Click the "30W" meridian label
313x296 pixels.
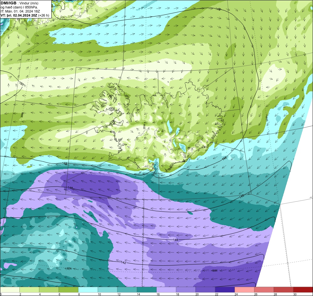[x=22, y=115]
